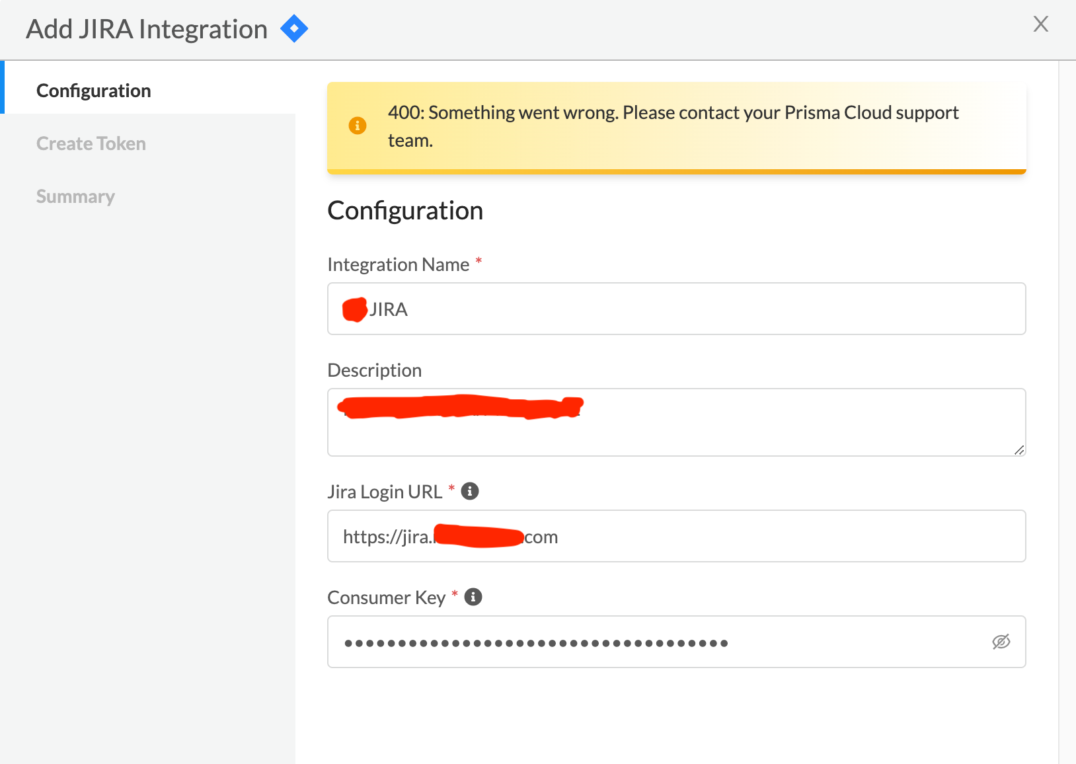The image size is (1076, 764).
Task: Open the Summary step
Action: pos(75,196)
